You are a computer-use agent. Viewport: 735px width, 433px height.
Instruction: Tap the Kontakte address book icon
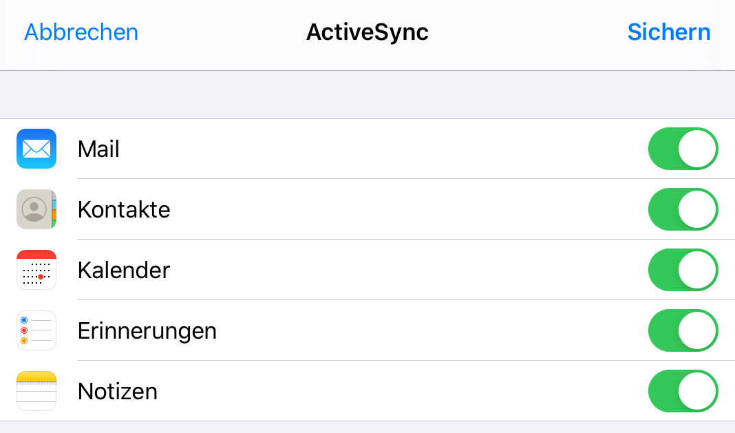pyautogui.click(x=36, y=209)
